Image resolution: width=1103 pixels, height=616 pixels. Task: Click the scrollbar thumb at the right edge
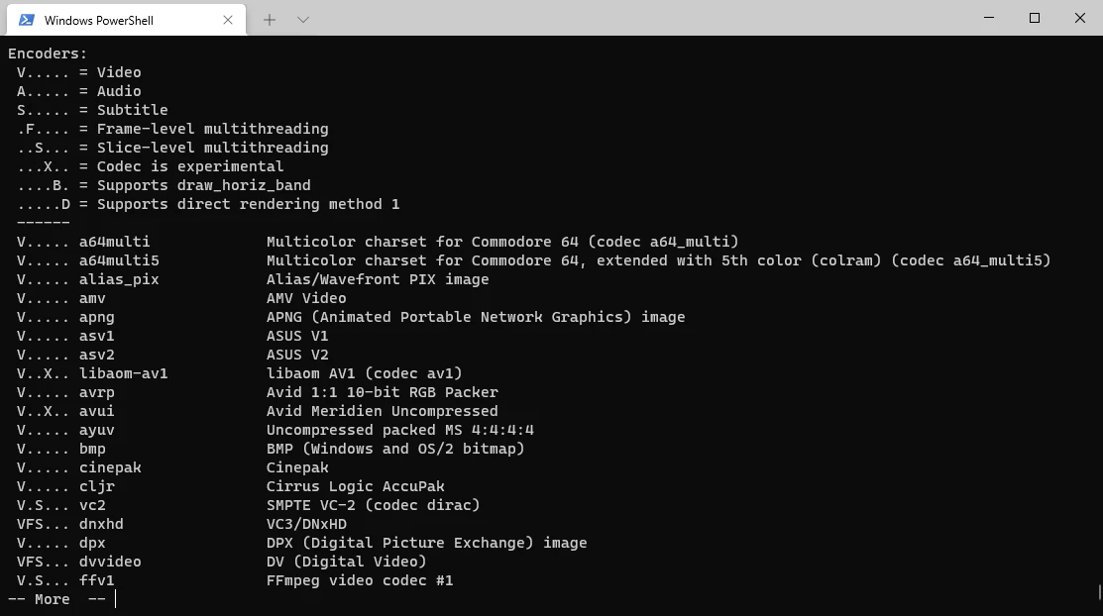point(1099,592)
